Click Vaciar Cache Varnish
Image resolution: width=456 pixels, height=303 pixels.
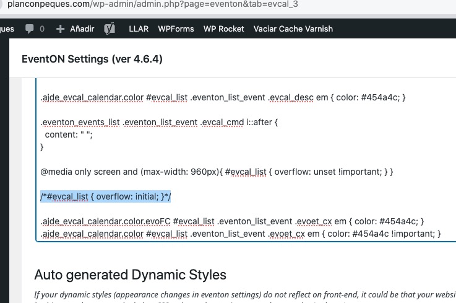pyautogui.click(x=293, y=29)
